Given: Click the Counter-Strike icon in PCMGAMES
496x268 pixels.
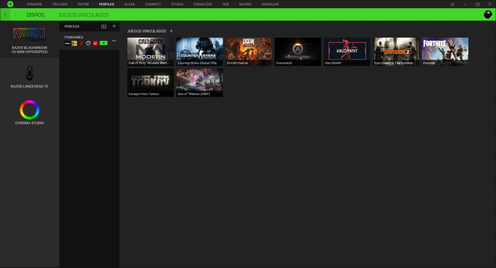Looking at the screenshot, I should click(x=74, y=43).
